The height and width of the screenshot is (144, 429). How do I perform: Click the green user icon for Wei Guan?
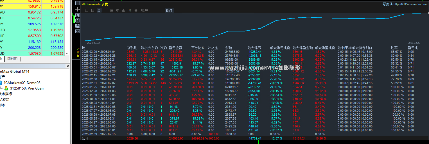click(6, 88)
